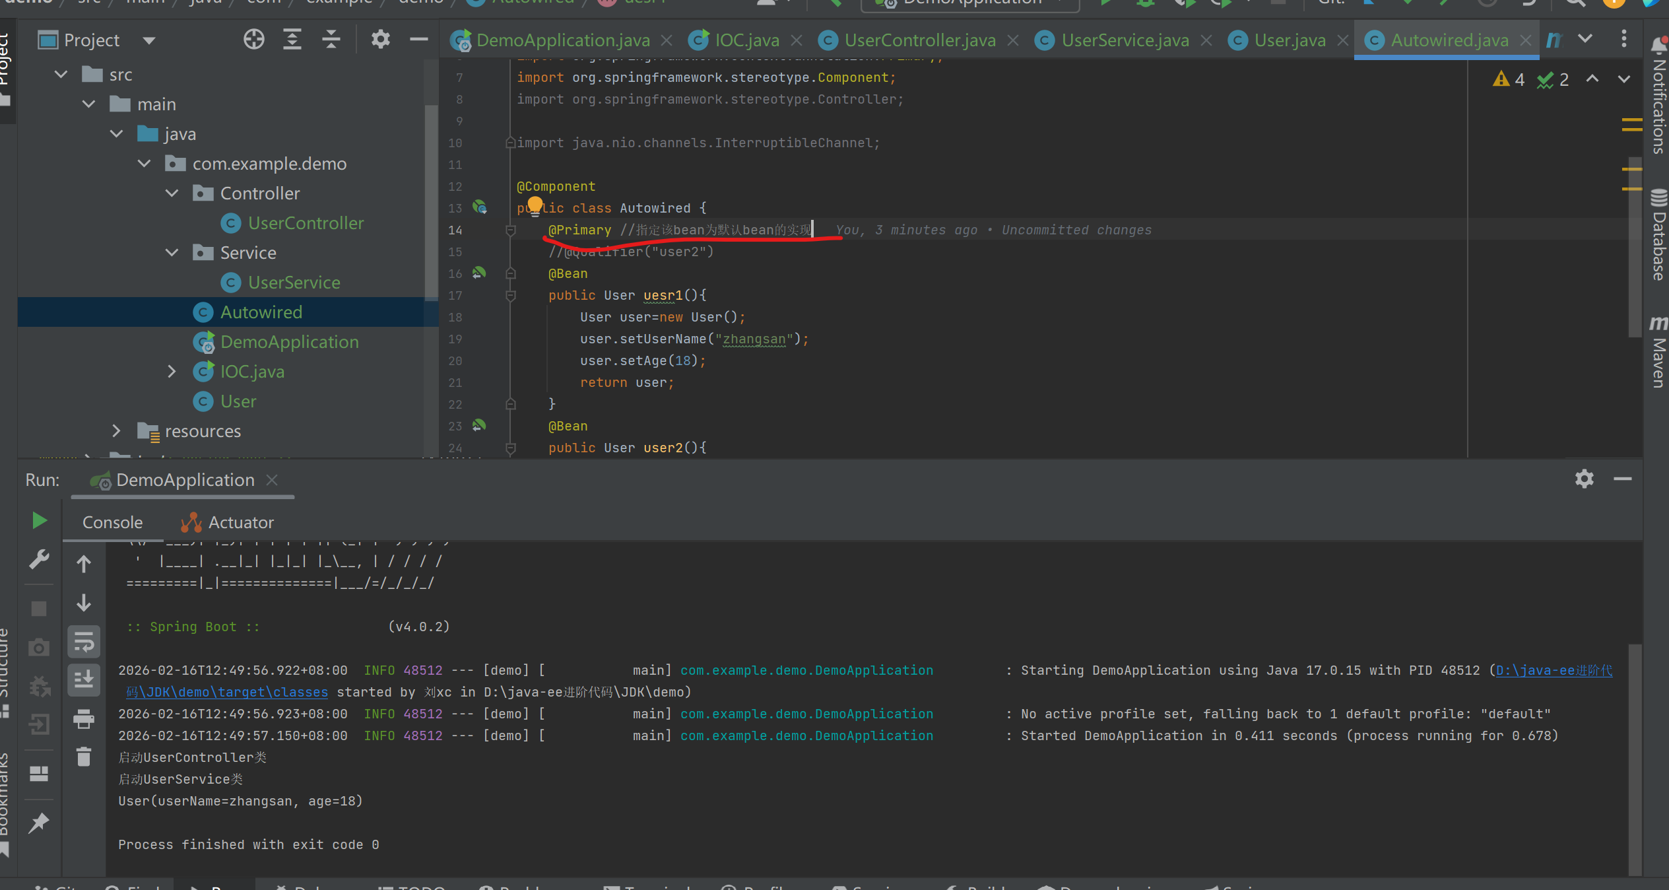1669x890 pixels.
Task: Open Project panel settings gear
Action: pyautogui.click(x=380, y=40)
